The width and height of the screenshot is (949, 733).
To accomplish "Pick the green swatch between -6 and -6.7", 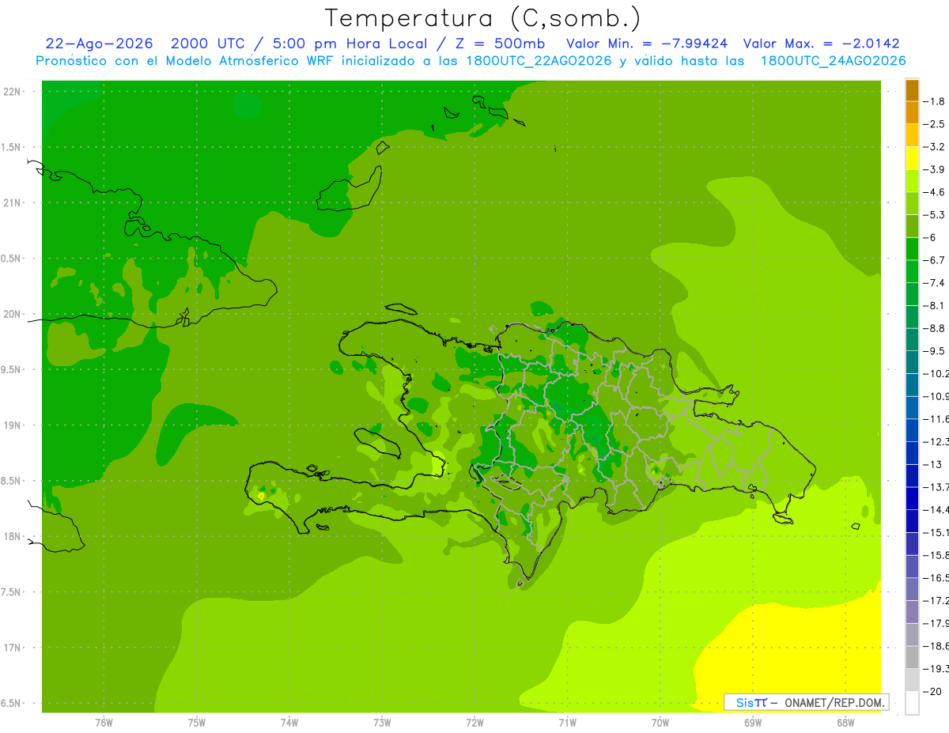I will (x=912, y=248).
